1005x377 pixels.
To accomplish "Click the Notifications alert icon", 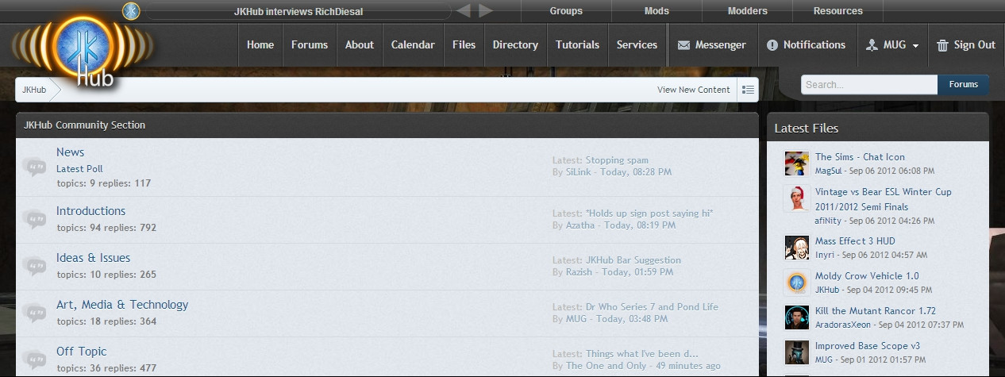I will click(x=772, y=46).
